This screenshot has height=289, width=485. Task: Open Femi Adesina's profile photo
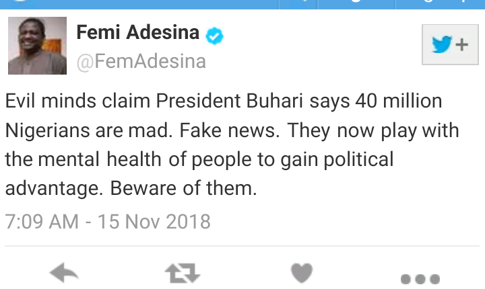point(36,46)
